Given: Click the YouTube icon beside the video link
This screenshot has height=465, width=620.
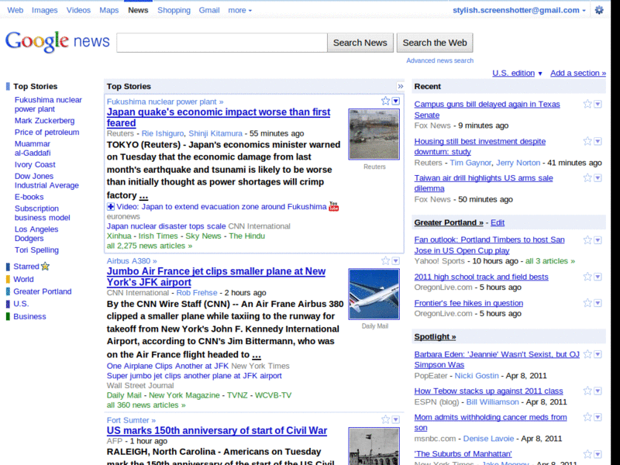Looking at the screenshot, I should click(334, 206).
